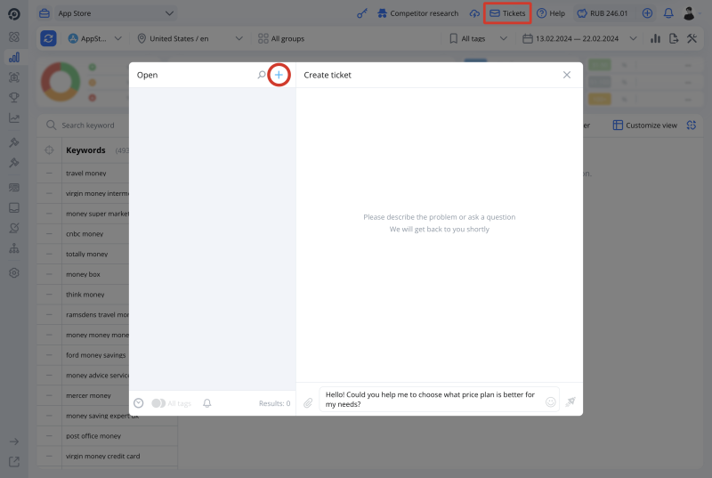Close the Create ticket dialog
Screen dimensions: 712x478
pos(567,75)
